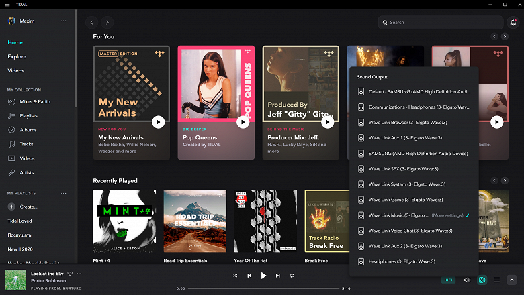Select Wave Link System output
The height and width of the screenshot is (295, 524).
tap(414, 184)
